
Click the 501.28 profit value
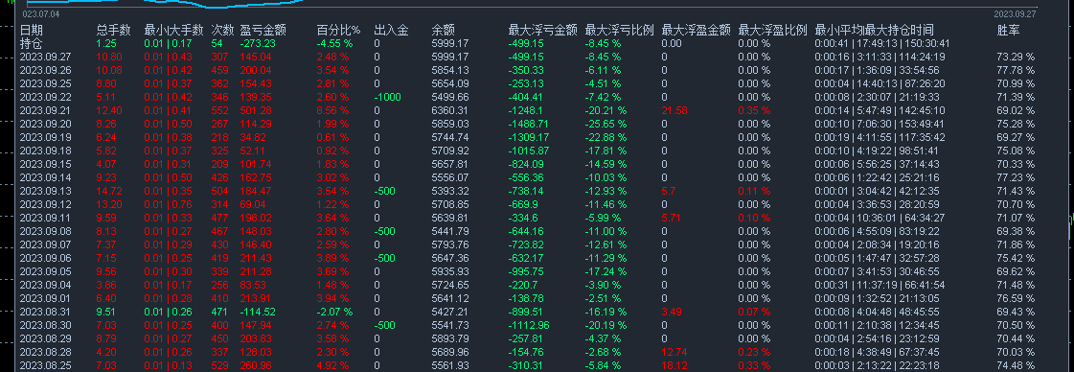coord(256,110)
